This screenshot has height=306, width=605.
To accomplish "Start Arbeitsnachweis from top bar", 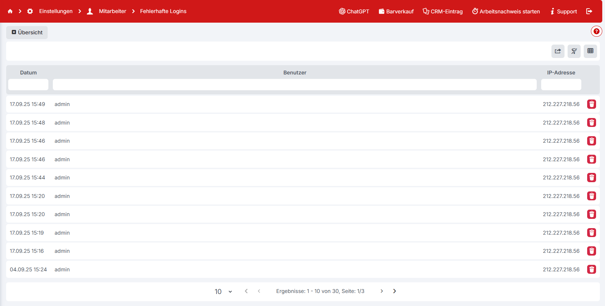I will click(x=506, y=11).
